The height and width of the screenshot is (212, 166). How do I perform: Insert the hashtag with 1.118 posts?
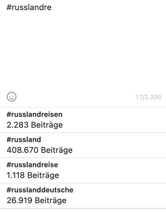click(x=83, y=170)
